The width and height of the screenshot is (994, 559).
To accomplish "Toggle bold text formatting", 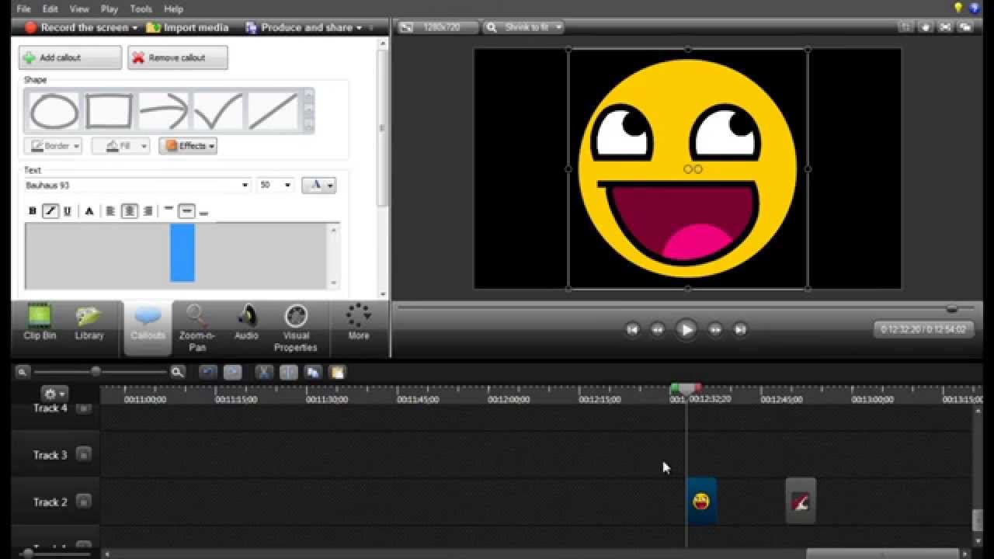I will [33, 211].
